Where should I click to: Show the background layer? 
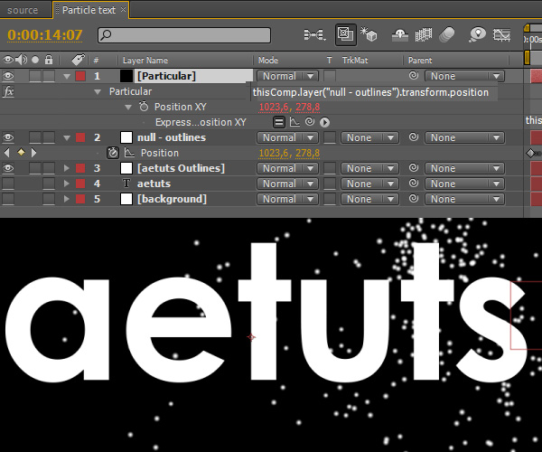(x=8, y=199)
